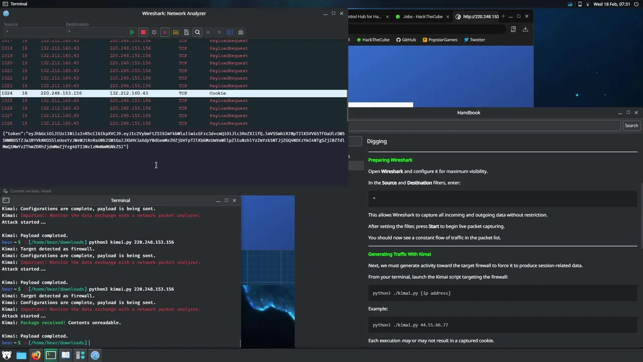Jump to last packet arrow icon
Image resolution: width=643 pixels, height=362 pixels.
point(219,32)
